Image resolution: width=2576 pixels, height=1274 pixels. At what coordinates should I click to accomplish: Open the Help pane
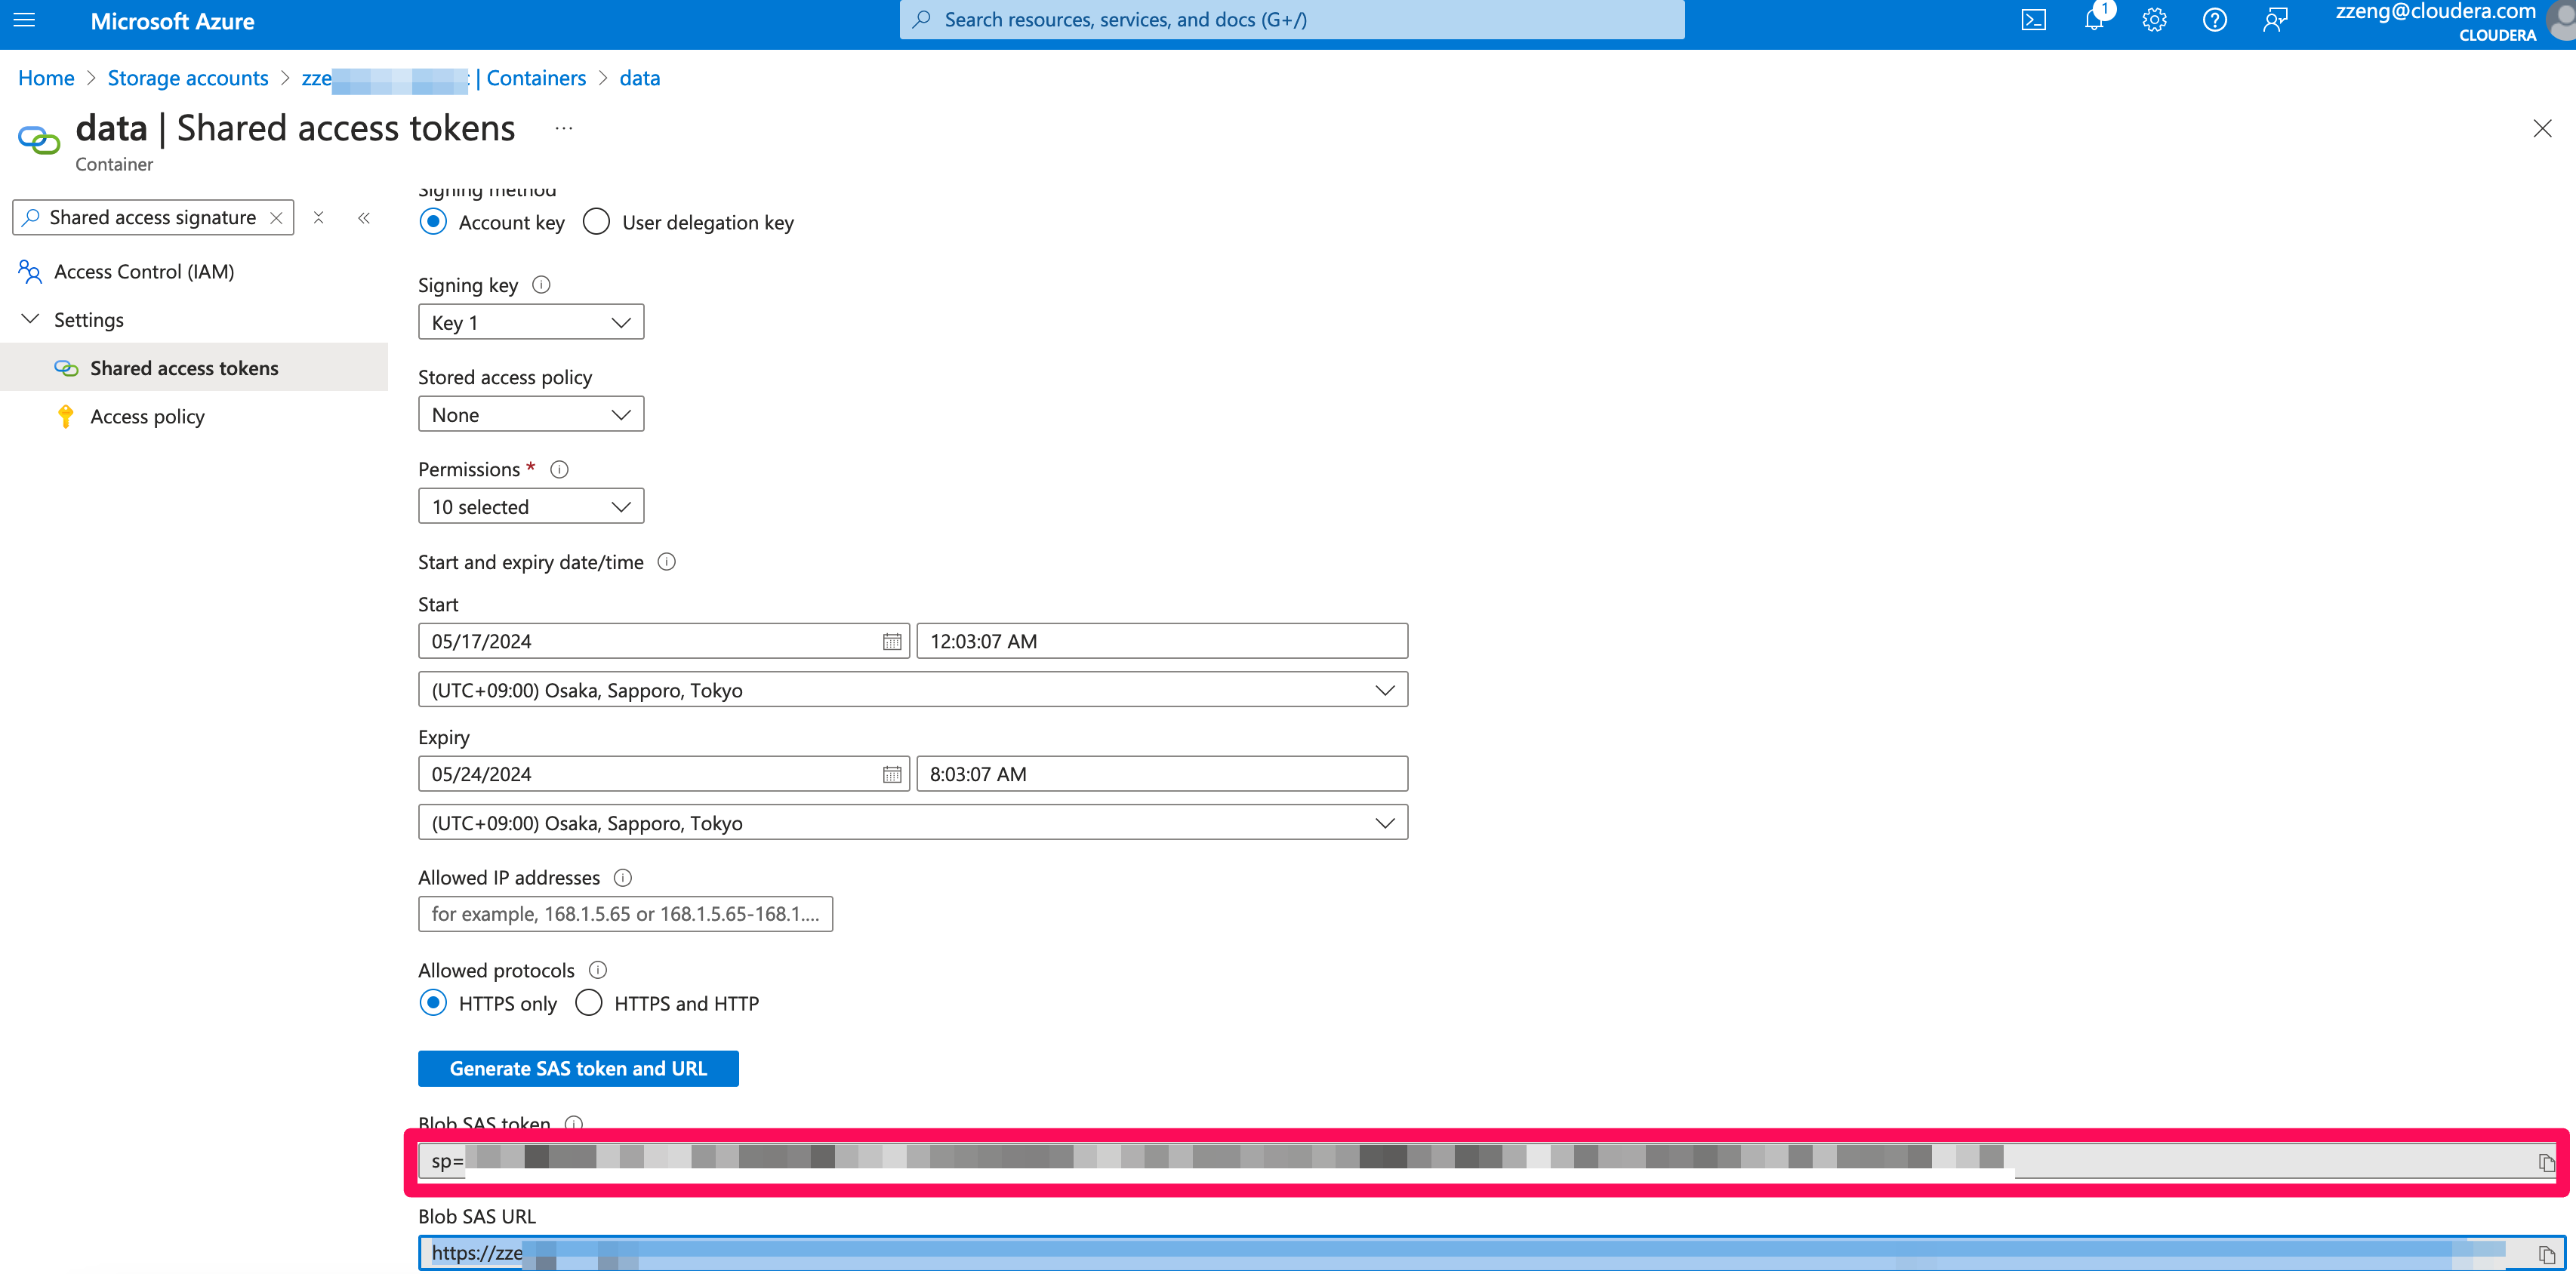click(2214, 19)
